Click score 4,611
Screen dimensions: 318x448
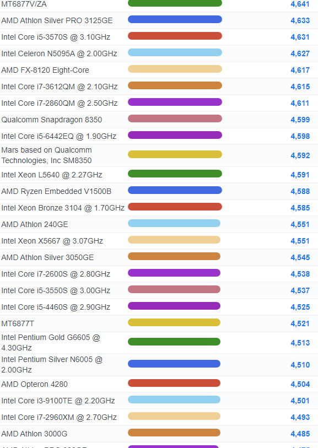point(300,104)
